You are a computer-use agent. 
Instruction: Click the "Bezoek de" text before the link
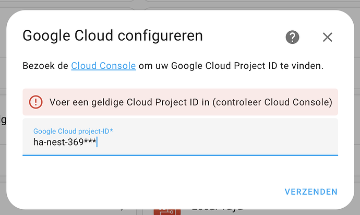tap(45, 66)
